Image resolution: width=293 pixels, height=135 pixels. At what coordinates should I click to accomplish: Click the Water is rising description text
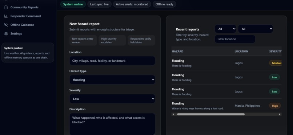(197, 109)
